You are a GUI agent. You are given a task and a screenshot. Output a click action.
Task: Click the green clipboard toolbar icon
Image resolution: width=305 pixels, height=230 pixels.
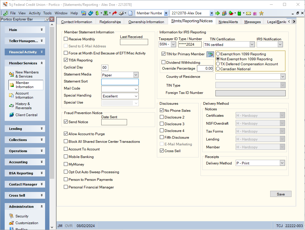pos(239,13)
